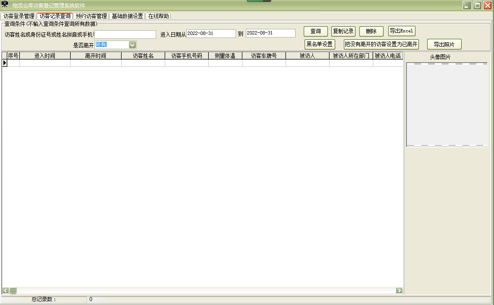
Task: Select the 被访人电话 column header
Action: [x=388, y=56]
